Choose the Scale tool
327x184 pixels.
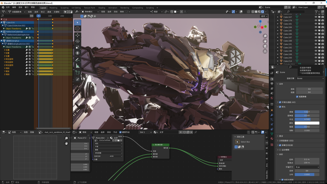[x=78, y=47]
